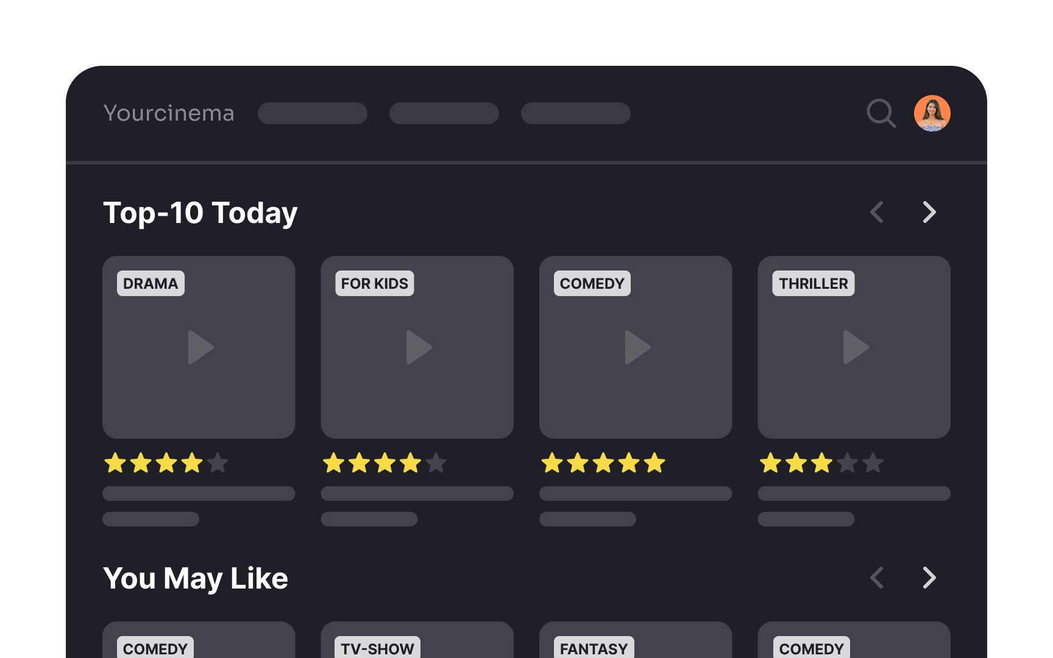Open the search magnifier icon

click(x=881, y=113)
